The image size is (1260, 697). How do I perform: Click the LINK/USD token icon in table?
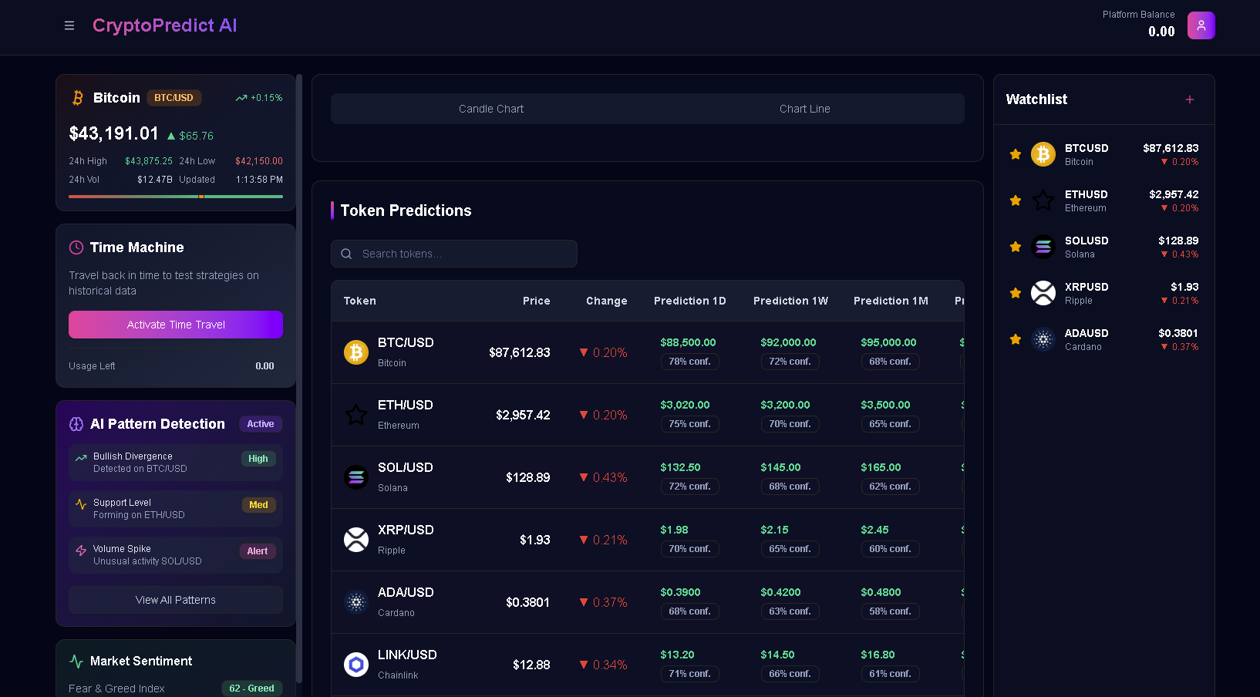click(x=356, y=665)
